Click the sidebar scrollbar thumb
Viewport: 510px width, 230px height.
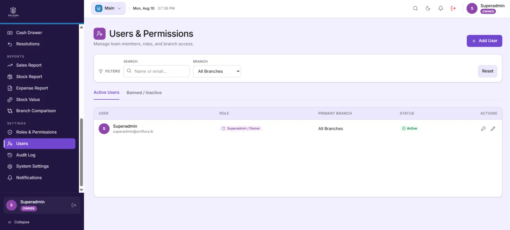tap(81, 152)
